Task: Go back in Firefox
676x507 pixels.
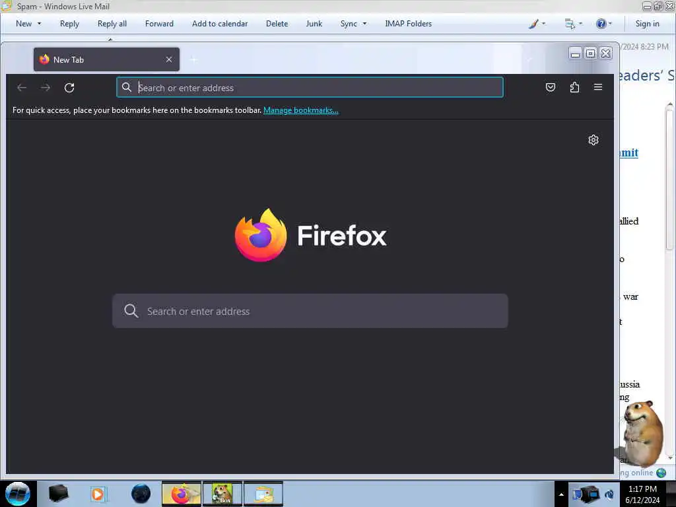Action: click(22, 88)
